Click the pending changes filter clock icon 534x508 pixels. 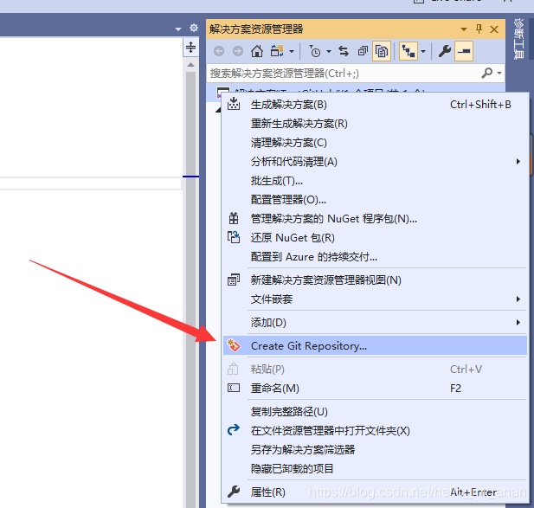pos(314,51)
